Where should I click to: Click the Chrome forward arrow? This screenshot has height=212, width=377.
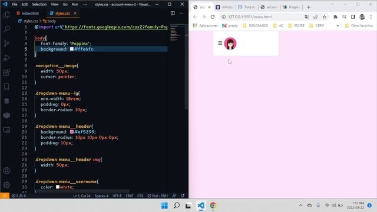coord(204,17)
